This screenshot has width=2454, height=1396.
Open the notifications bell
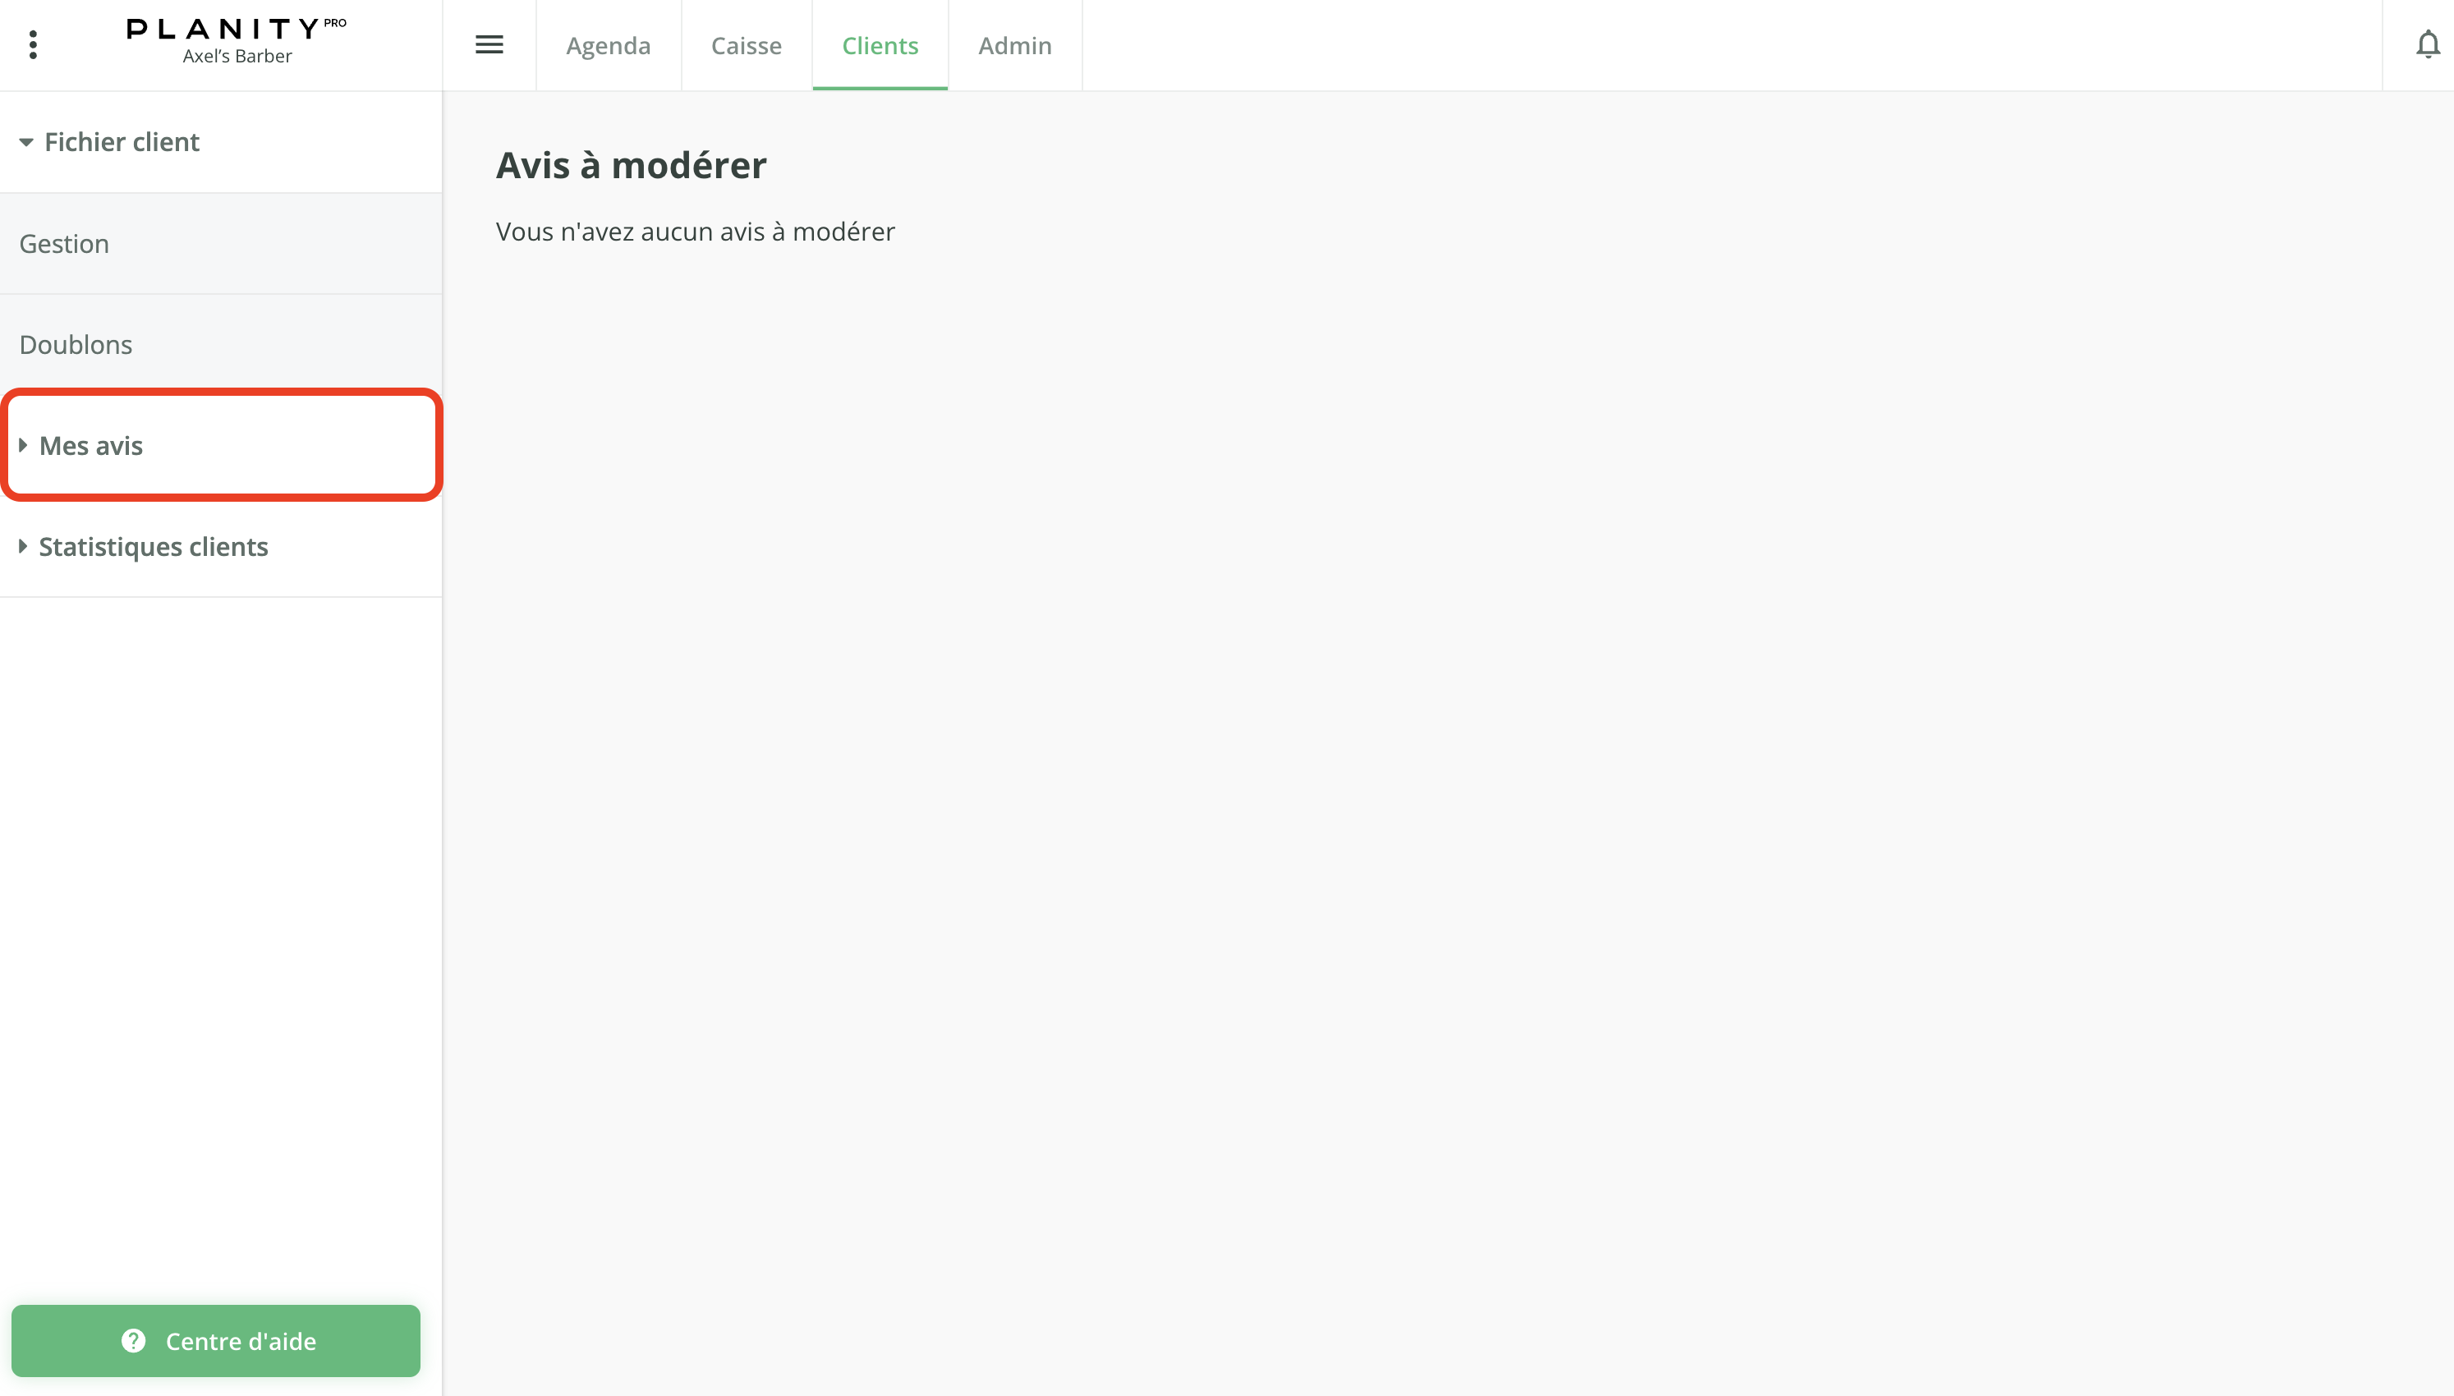coord(2427,45)
